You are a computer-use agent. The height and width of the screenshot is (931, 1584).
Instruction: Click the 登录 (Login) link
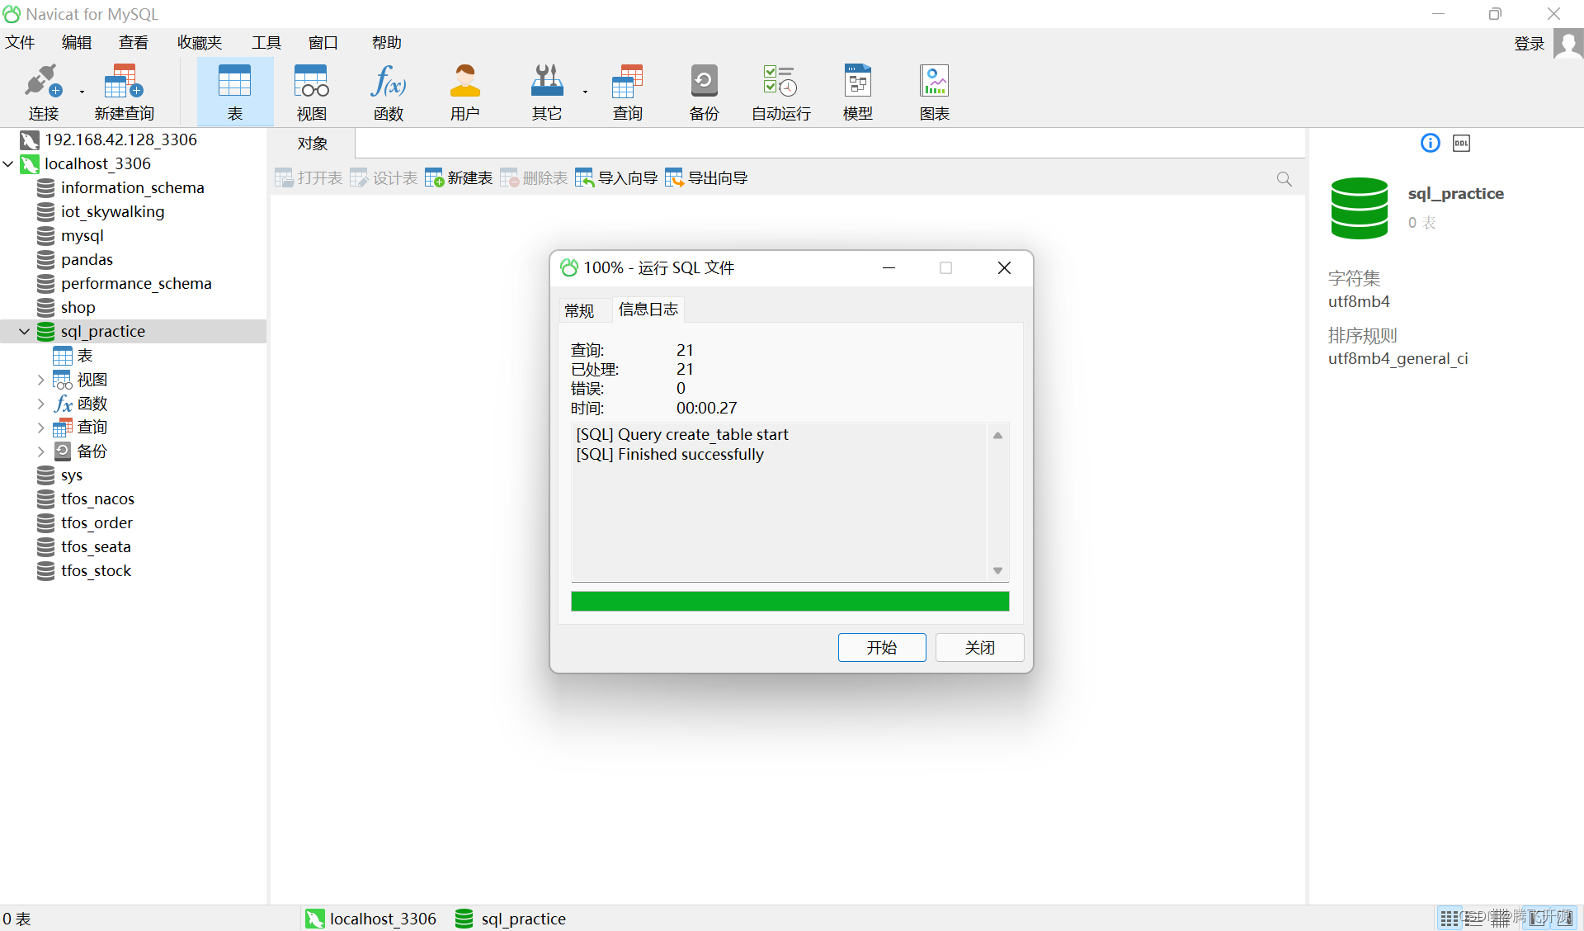(x=1529, y=43)
